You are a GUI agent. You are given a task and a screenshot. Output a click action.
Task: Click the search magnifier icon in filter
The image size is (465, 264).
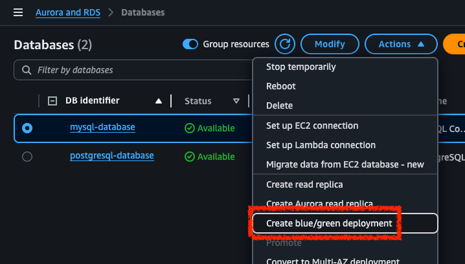[27, 70]
